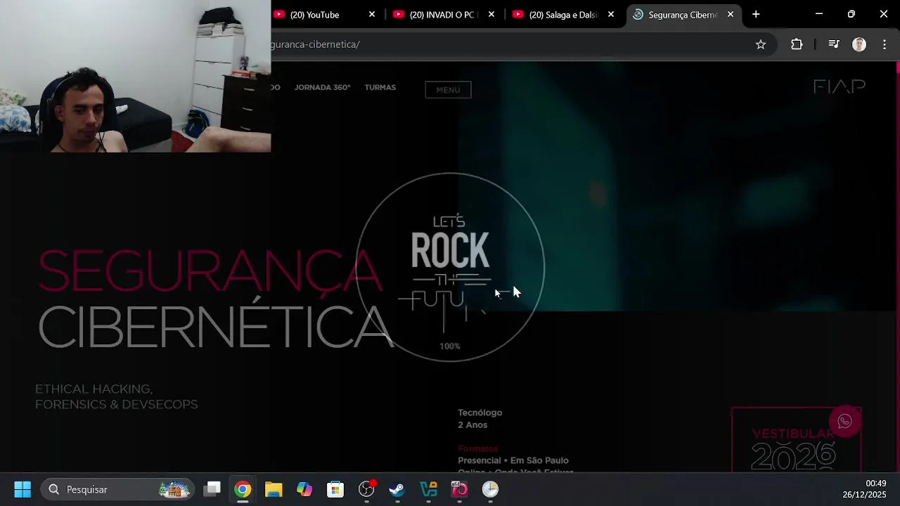Close the (20) YouTube tab
The height and width of the screenshot is (506, 900).
pos(372,14)
